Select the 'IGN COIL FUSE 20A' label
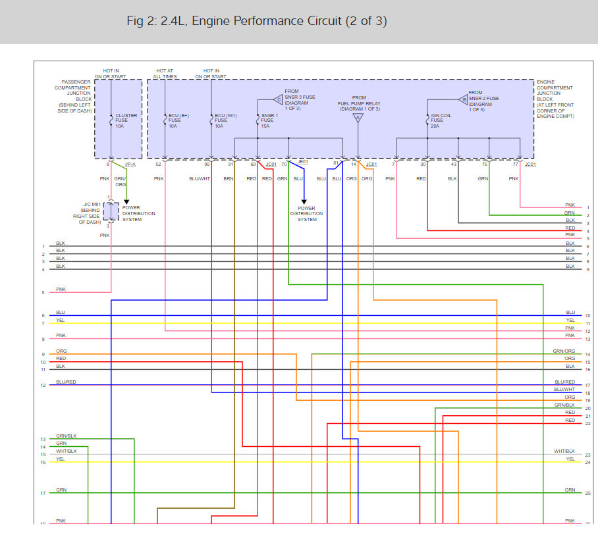 point(441,121)
